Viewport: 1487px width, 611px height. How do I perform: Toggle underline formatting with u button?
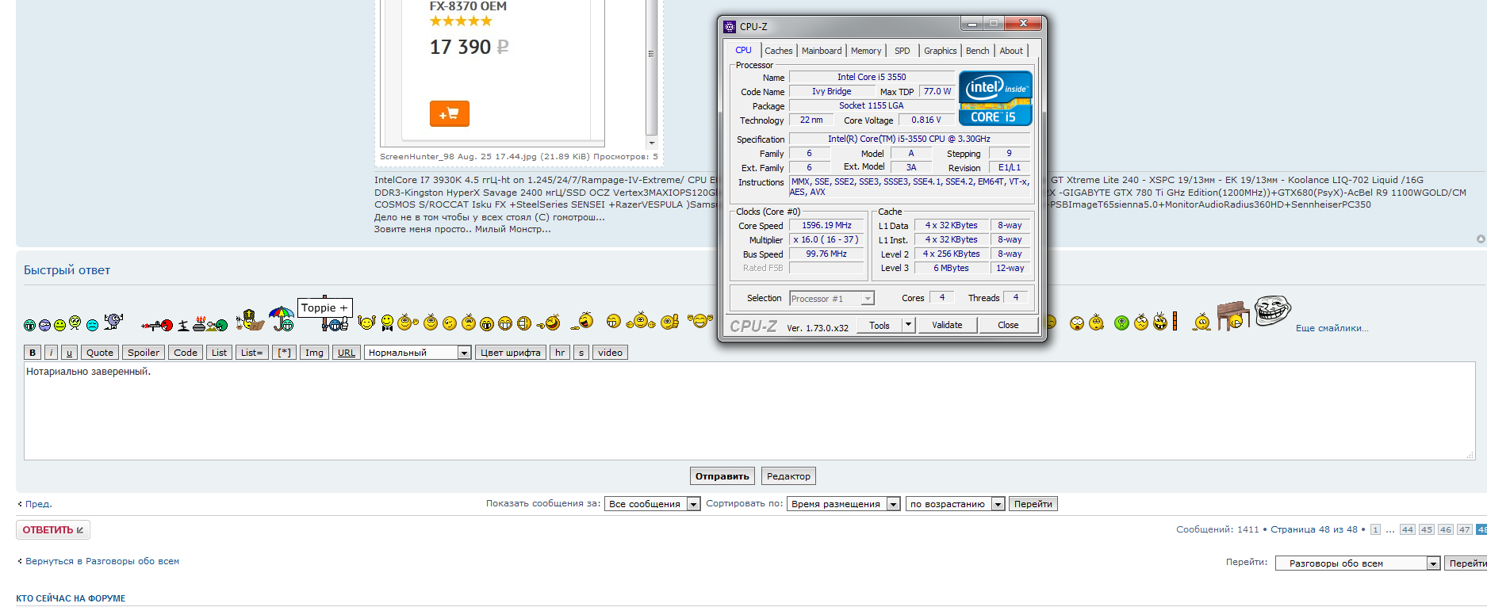click(69, 353)
